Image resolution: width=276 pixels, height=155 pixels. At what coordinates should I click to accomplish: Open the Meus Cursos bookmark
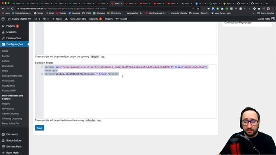[x=221, y=13]
